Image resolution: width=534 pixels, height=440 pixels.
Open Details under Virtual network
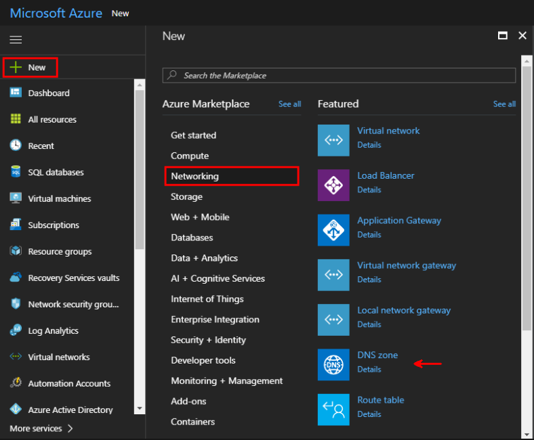click(369, 145)
